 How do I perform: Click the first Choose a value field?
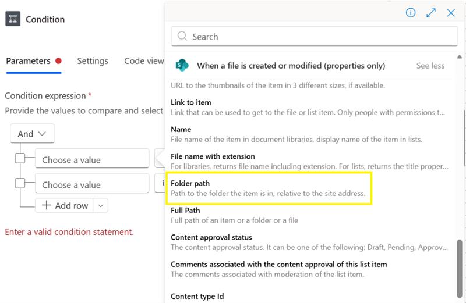(92, 158)
